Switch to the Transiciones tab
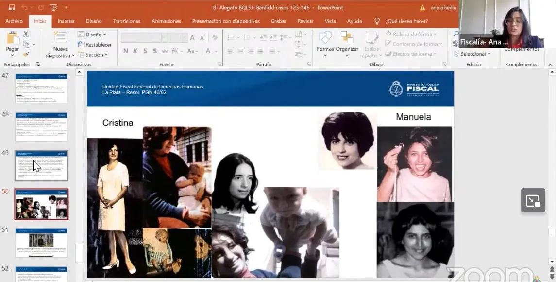 pyautogui.click(x=126, y=21)
